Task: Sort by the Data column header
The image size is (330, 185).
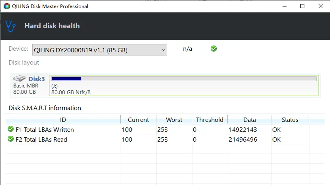Action: point(249,120)
